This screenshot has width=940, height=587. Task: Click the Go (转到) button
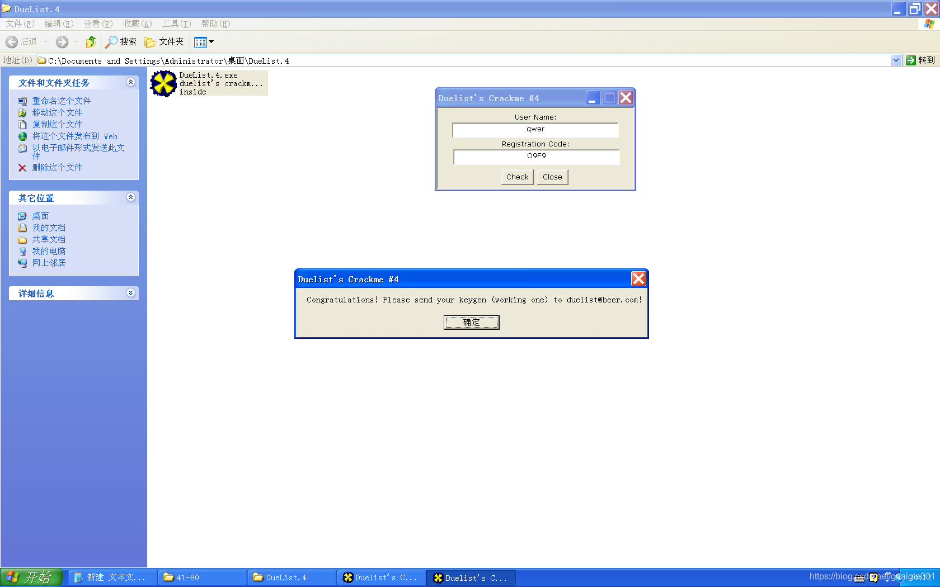click(x=920, y=60)
